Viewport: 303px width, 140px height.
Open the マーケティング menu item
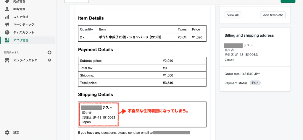(24, 25)
